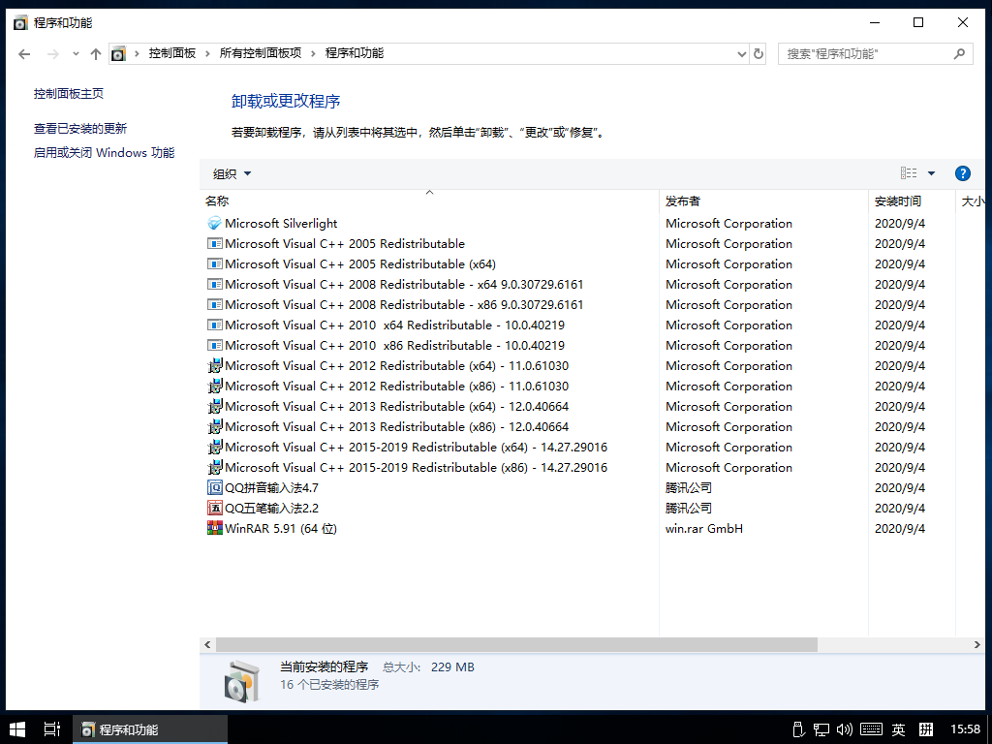The width and height of the screenshot is (992, 744).
Task: Click 启用或关闭 Windows 功能 link
Action: pyautogui.click(x=104, y=153)
